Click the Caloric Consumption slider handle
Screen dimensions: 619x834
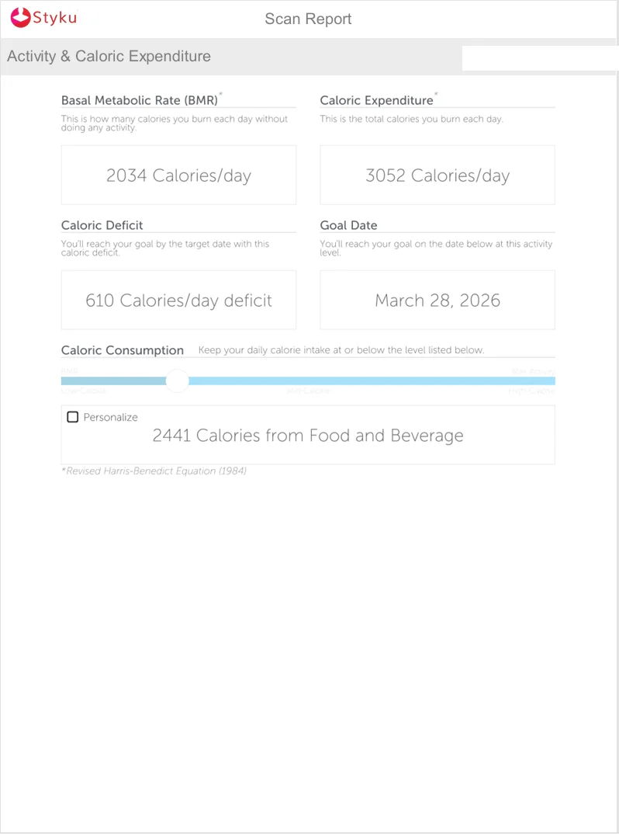tap(177, 381)
